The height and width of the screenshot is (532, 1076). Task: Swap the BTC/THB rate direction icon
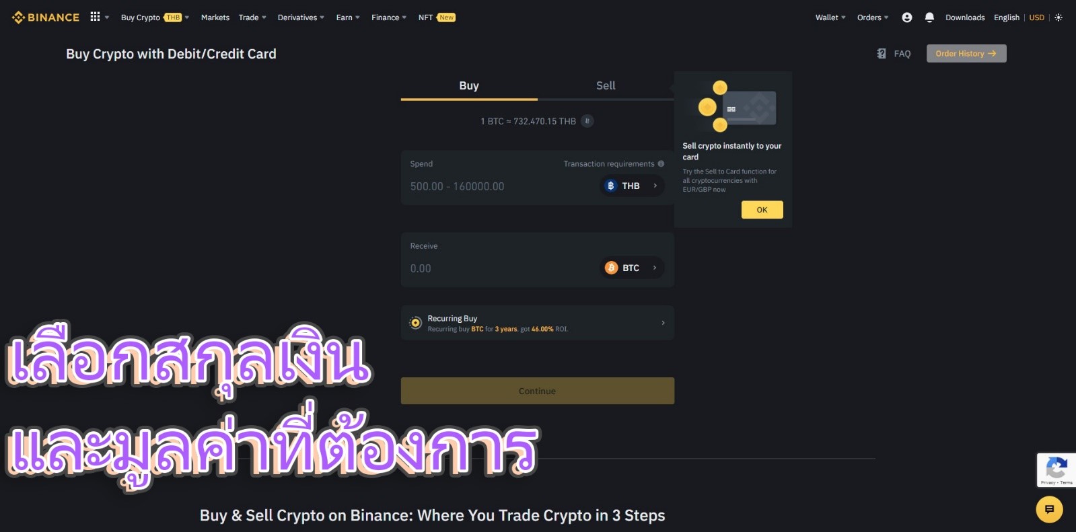587,121
